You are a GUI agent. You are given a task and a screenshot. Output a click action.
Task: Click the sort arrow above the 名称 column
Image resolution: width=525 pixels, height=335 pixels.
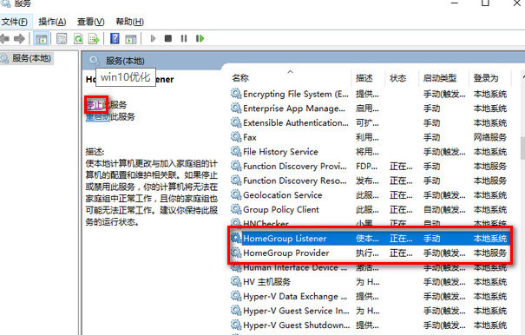(x=291, y=72)
